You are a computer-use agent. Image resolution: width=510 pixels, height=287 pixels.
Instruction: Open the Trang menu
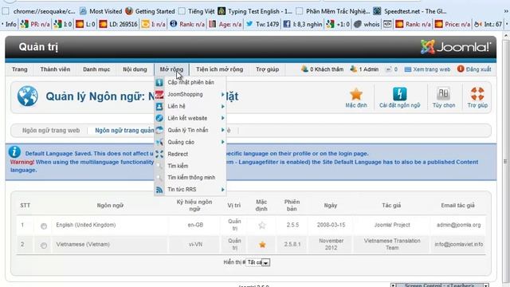point(19,69)
